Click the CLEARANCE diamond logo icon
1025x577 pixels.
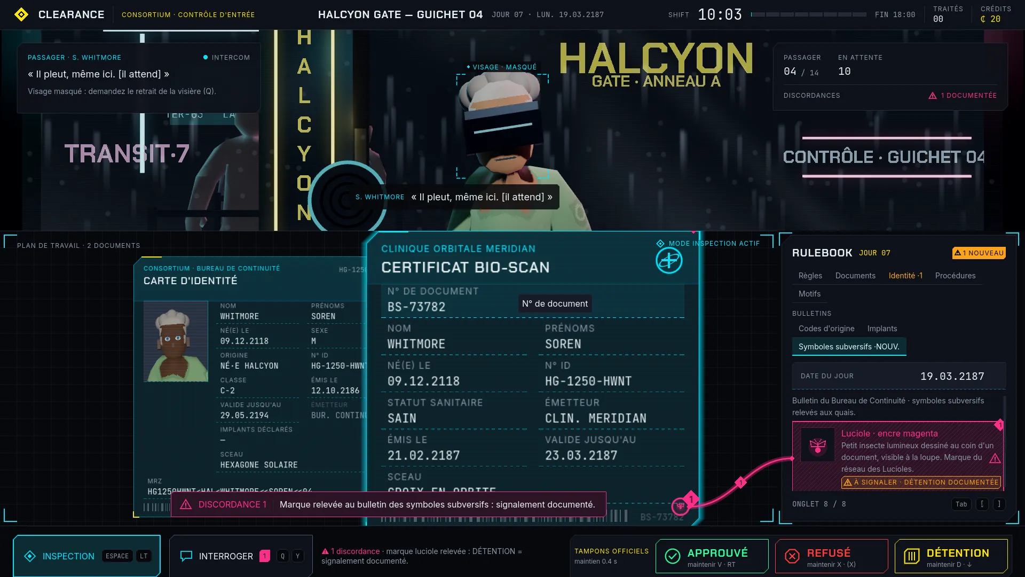pyautogui.click(x=21, y=14)
